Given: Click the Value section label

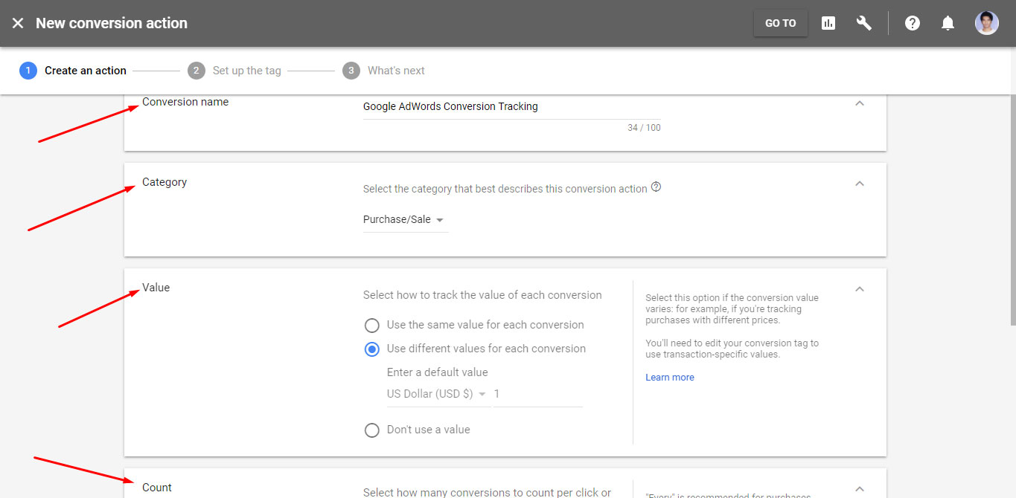Looking at the screenshot, I should tap(156, 288).
